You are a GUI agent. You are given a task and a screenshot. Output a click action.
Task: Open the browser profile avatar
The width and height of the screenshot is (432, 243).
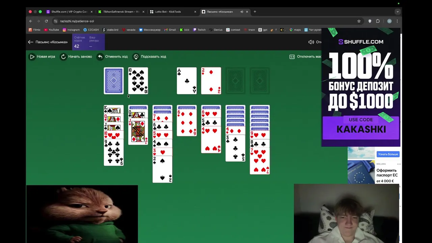(x=389, y=21)
